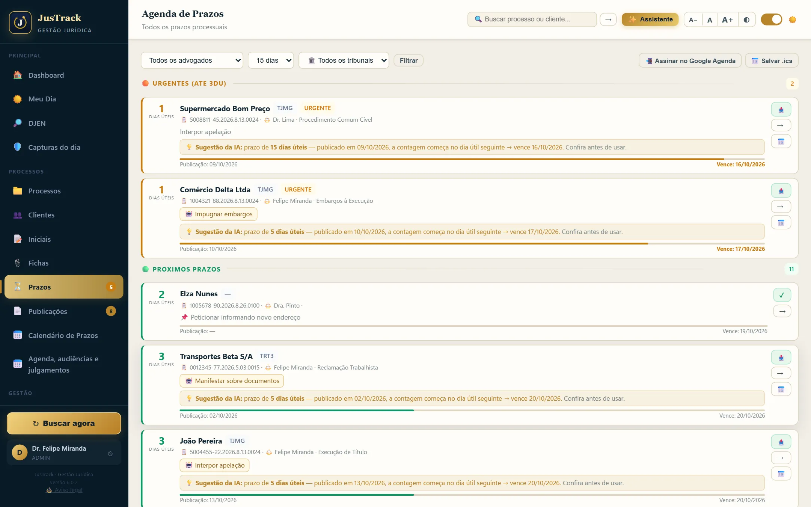Focus the Buscar processo ou cliente field
Screen dimensions: 811x507
(532, 19)
